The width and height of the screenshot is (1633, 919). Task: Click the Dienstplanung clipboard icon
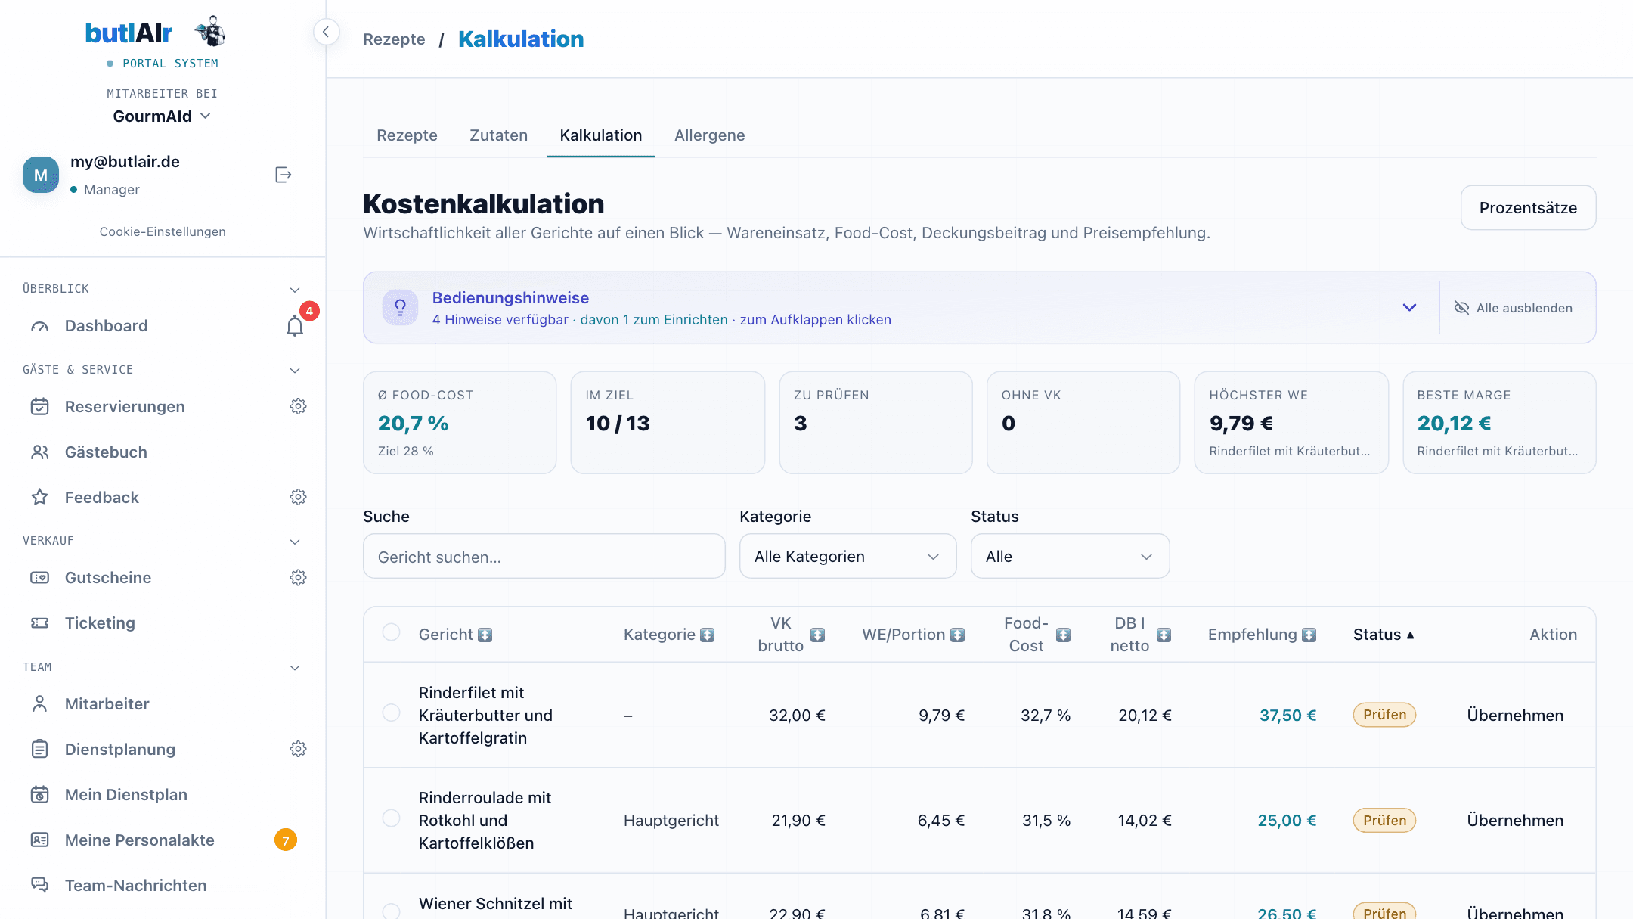coord(39,749)
